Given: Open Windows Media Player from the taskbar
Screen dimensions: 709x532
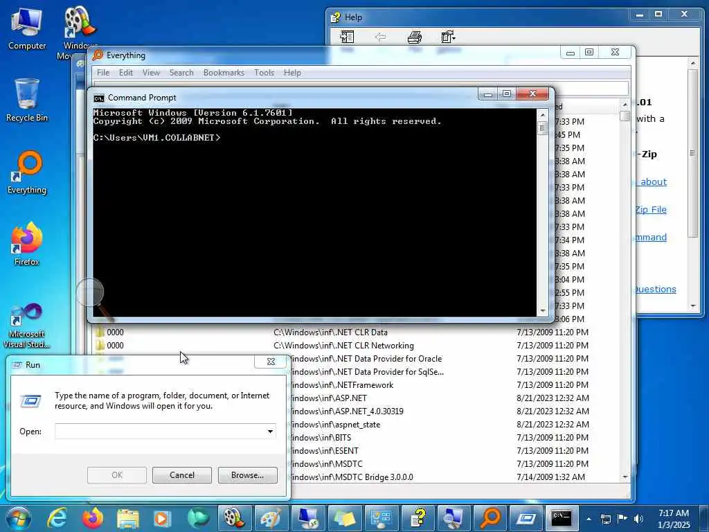Looking at the screenshot, I should pos(163,518).
